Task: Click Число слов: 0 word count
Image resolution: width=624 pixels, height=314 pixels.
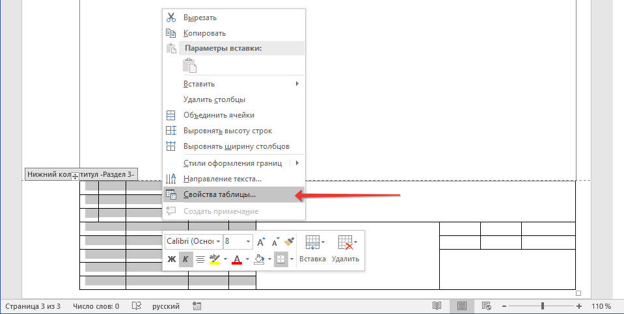Action: point(96,306)
